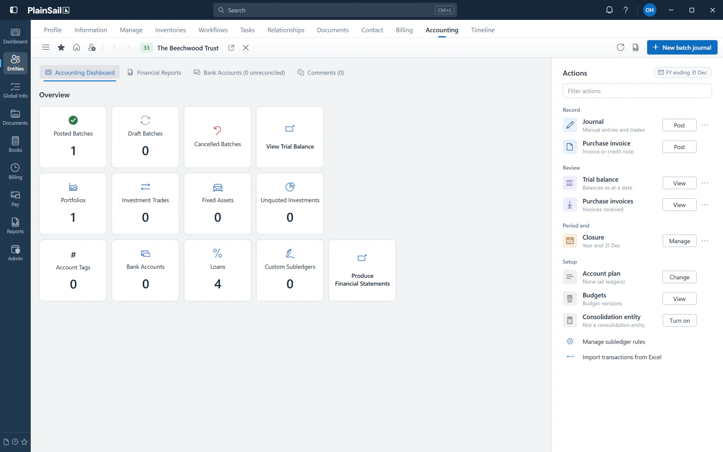Open The Beechwood Trust in new window

[x=231, y=47]
